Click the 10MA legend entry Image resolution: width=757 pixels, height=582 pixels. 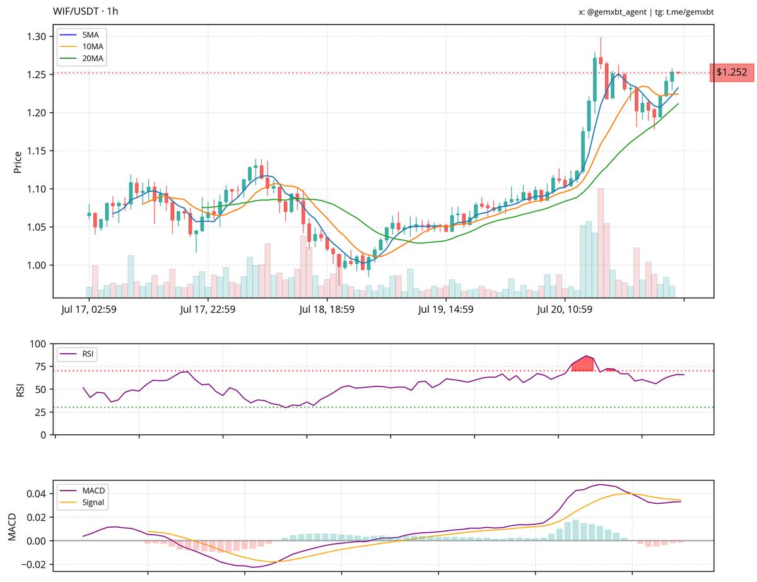[83, 47]
